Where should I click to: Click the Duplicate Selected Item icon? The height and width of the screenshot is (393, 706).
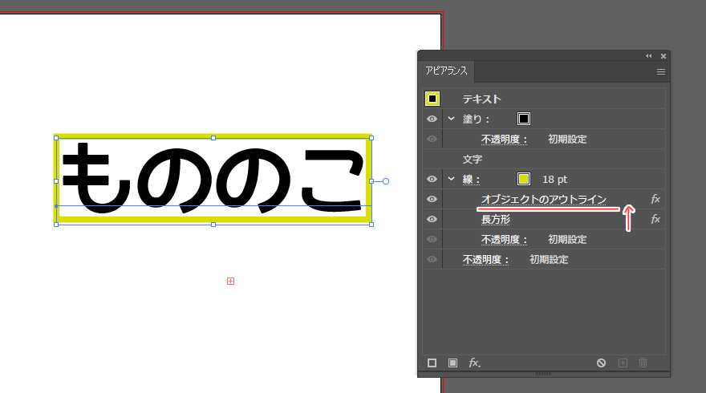click(x=623, y=363)
